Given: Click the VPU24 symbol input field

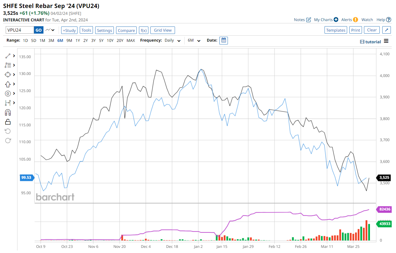Looking at the screenshot, I should (x=19, y=30).
